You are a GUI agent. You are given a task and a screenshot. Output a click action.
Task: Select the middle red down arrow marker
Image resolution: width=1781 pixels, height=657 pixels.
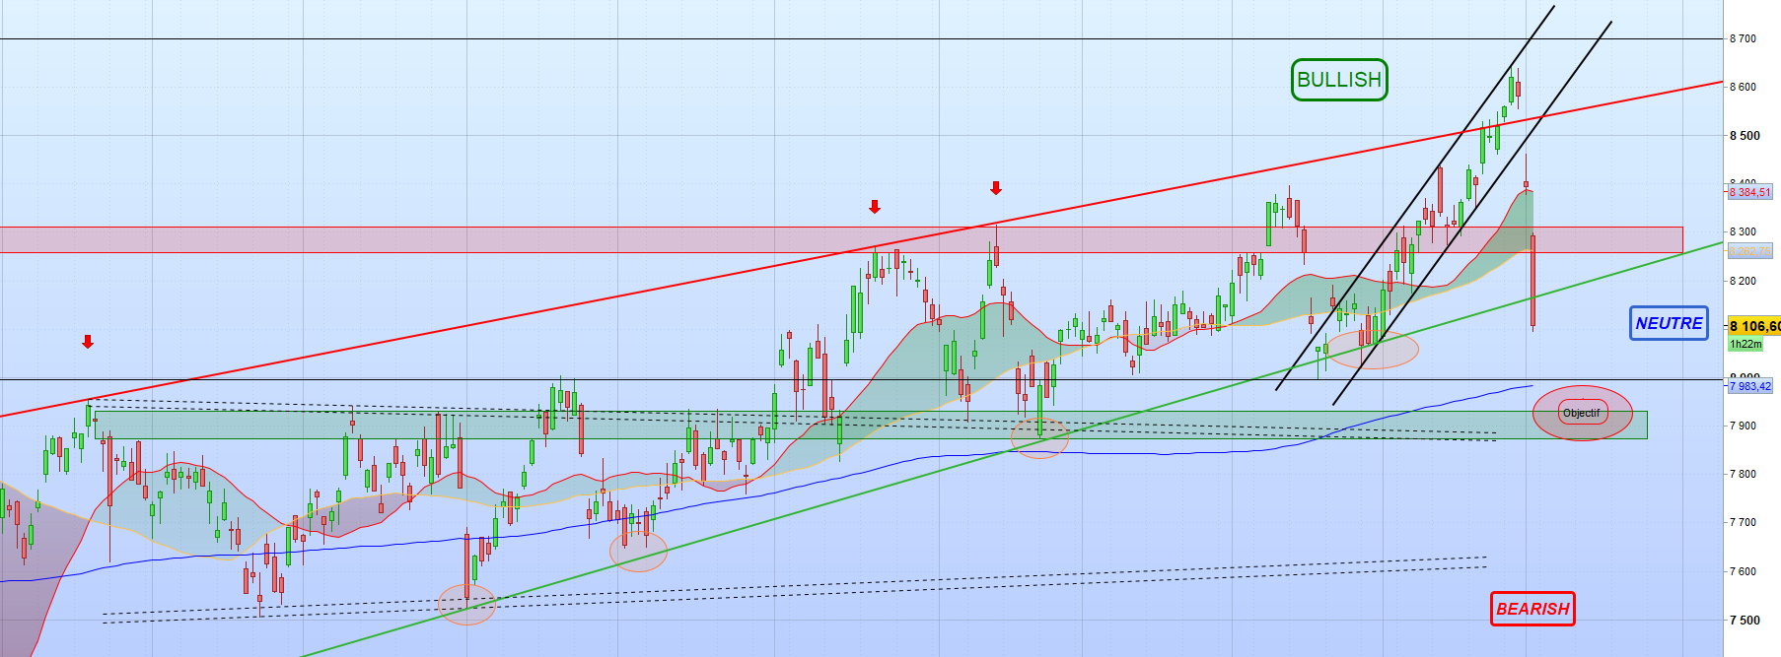point(875,207)
